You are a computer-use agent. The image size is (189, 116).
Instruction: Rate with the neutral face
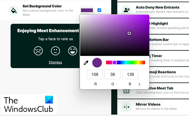[x=55, y=51]
